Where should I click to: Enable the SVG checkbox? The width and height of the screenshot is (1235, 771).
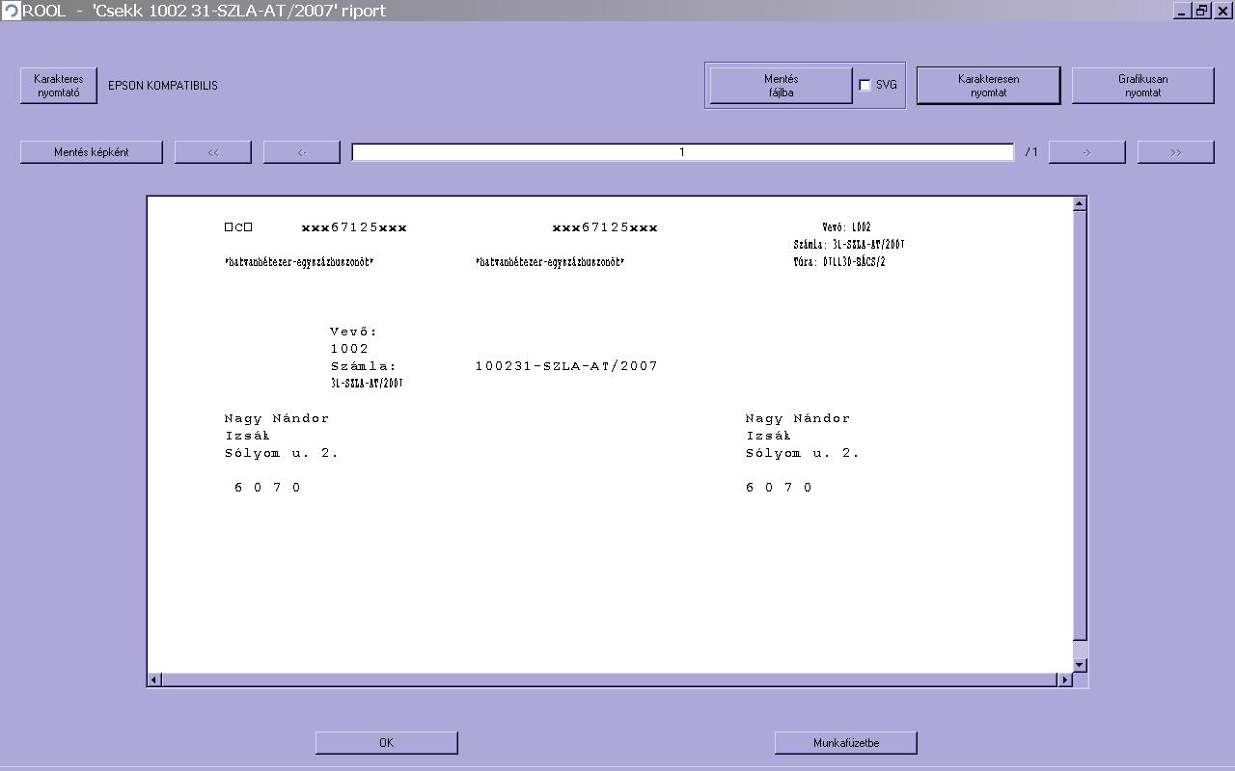864,85
